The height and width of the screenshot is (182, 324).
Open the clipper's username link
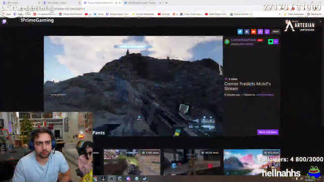click(x=264, y=95)
